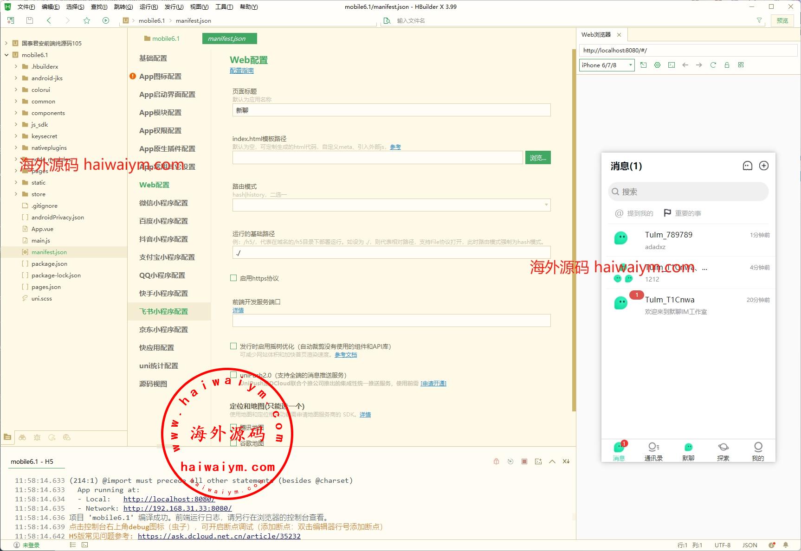Screen dimensions: 801x551
Task: Open the 配置指南 link
Action: (x=241, y=71)
